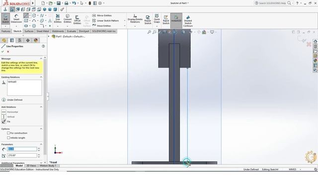Open the Sheet Metal tab
Image resolution: width=318 pixels, height=179 pixels.
click(x=42, y=31)
